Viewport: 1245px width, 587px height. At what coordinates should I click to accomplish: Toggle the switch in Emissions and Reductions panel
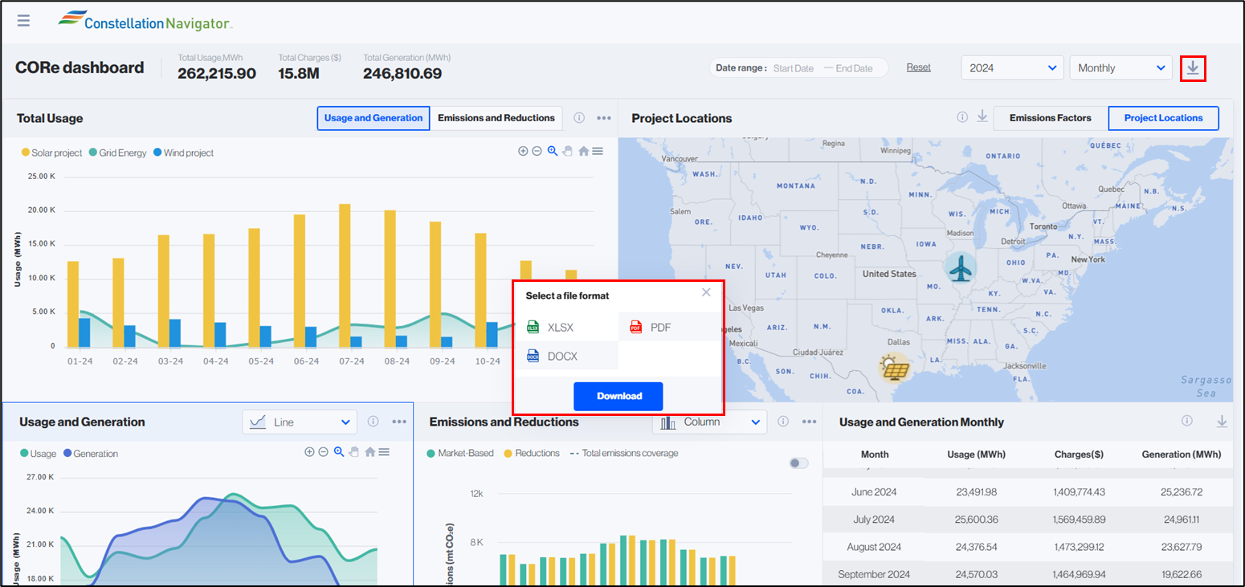798,463
